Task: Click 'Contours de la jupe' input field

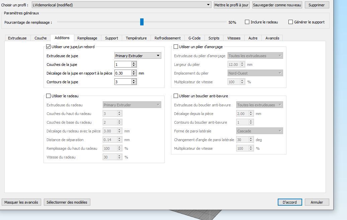Action: 123,82
